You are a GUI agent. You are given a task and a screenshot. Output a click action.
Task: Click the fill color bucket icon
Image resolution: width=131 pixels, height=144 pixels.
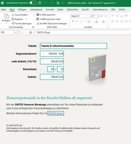(x=96, y=22)
